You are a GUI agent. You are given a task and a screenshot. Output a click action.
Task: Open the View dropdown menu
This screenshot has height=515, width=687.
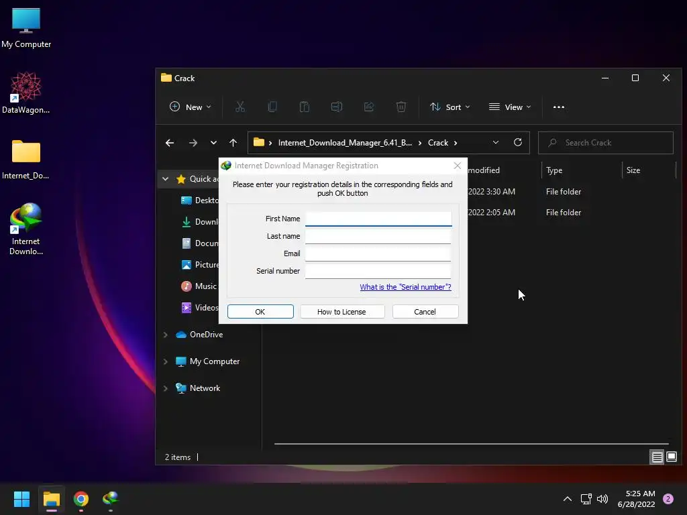click(510, 107)
